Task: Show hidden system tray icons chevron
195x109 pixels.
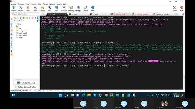Action: click(x=149, y=95)
